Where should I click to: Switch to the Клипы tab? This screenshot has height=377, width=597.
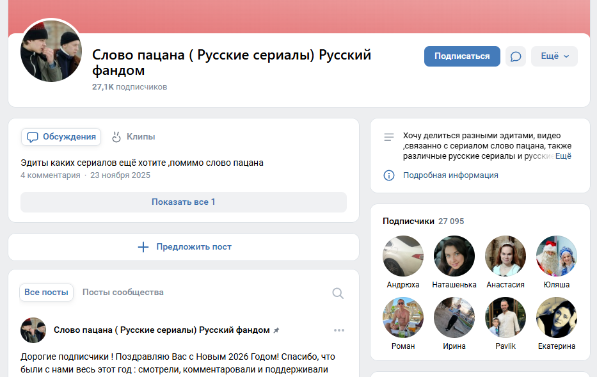pos(133,137)
